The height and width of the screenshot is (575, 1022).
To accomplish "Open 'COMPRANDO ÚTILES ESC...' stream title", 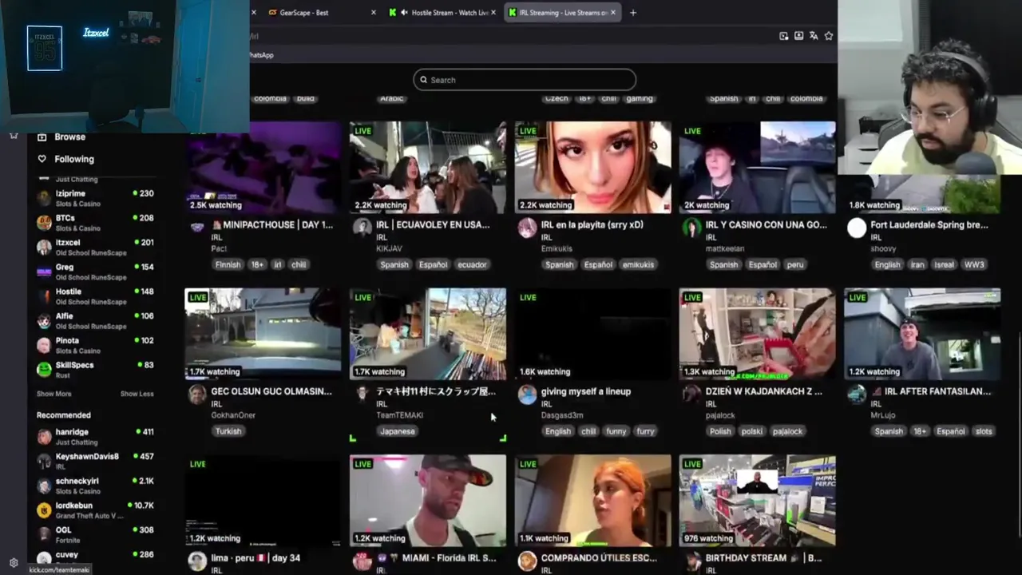I will point(599,558).
